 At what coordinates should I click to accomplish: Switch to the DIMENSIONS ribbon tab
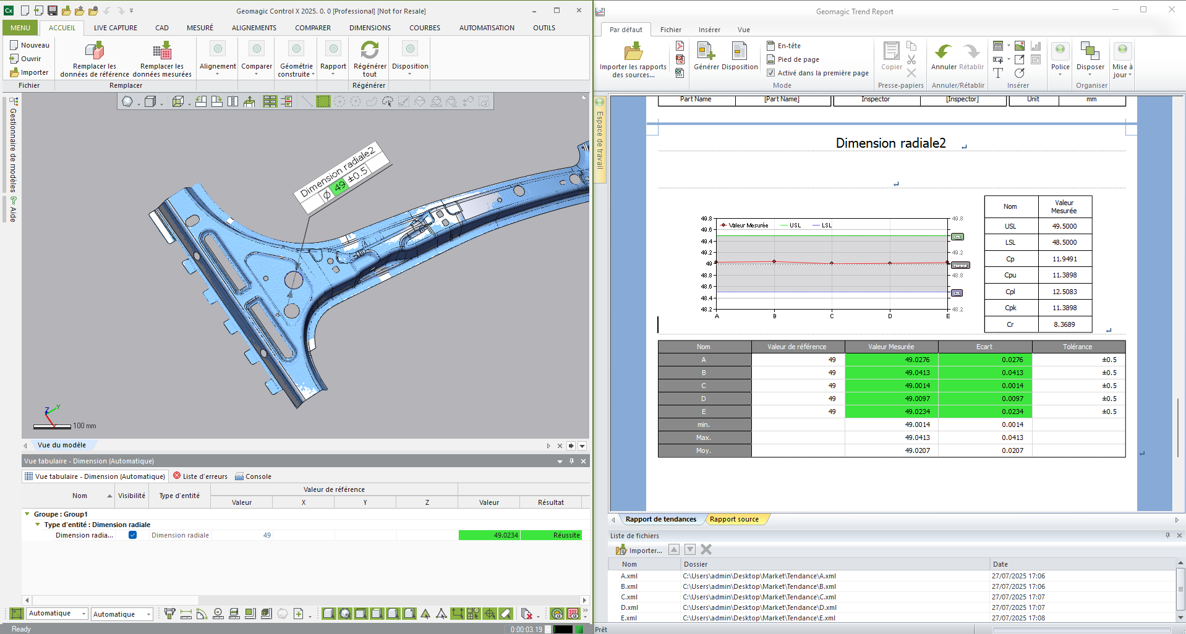(x=370, y=28)
